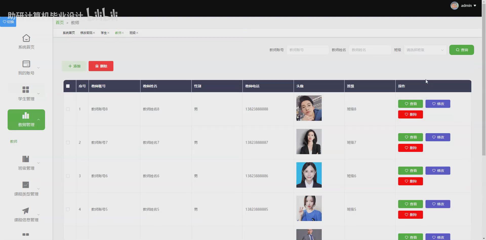The width and height of the screenshot is (486, 240).
Task: Edit 教师账号7 with 修改 button
Action: pyautogui.click(x=438, y=137)
